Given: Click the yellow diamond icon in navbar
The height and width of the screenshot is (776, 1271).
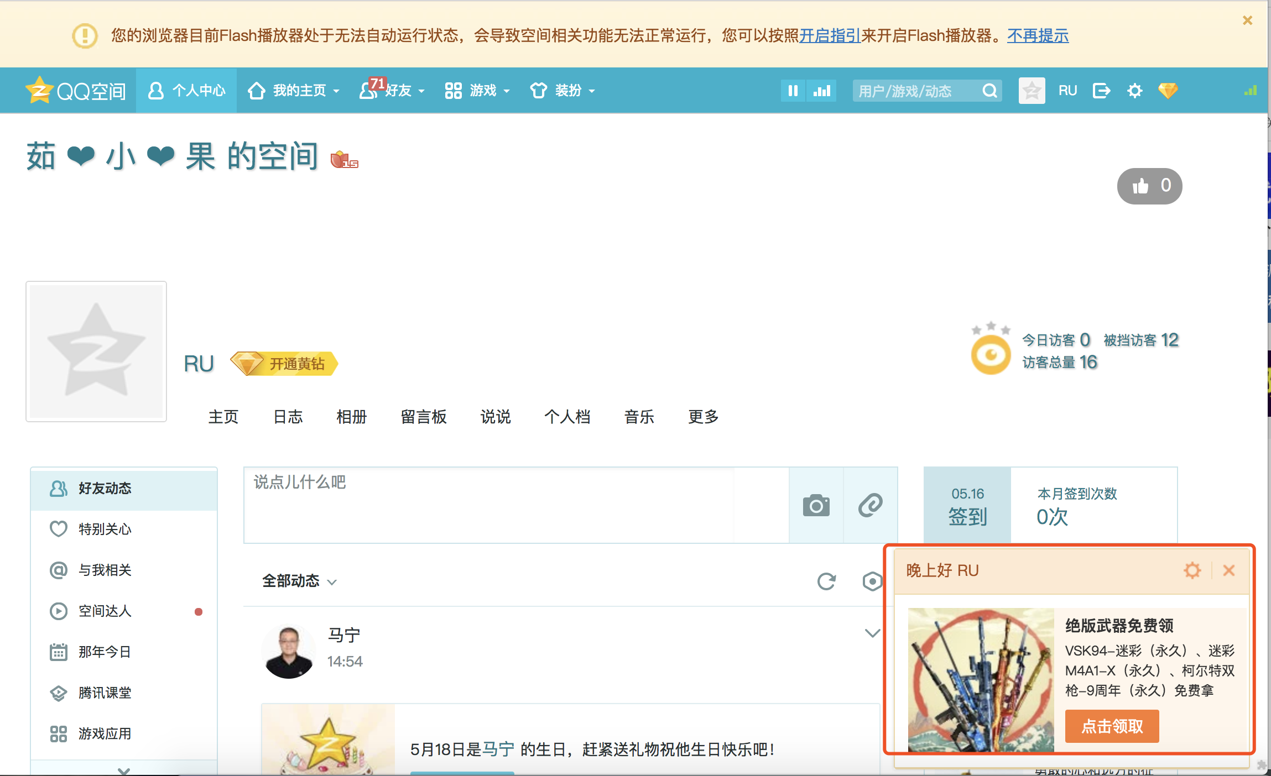Looking at the screenshot, I should pos(1168,91).
